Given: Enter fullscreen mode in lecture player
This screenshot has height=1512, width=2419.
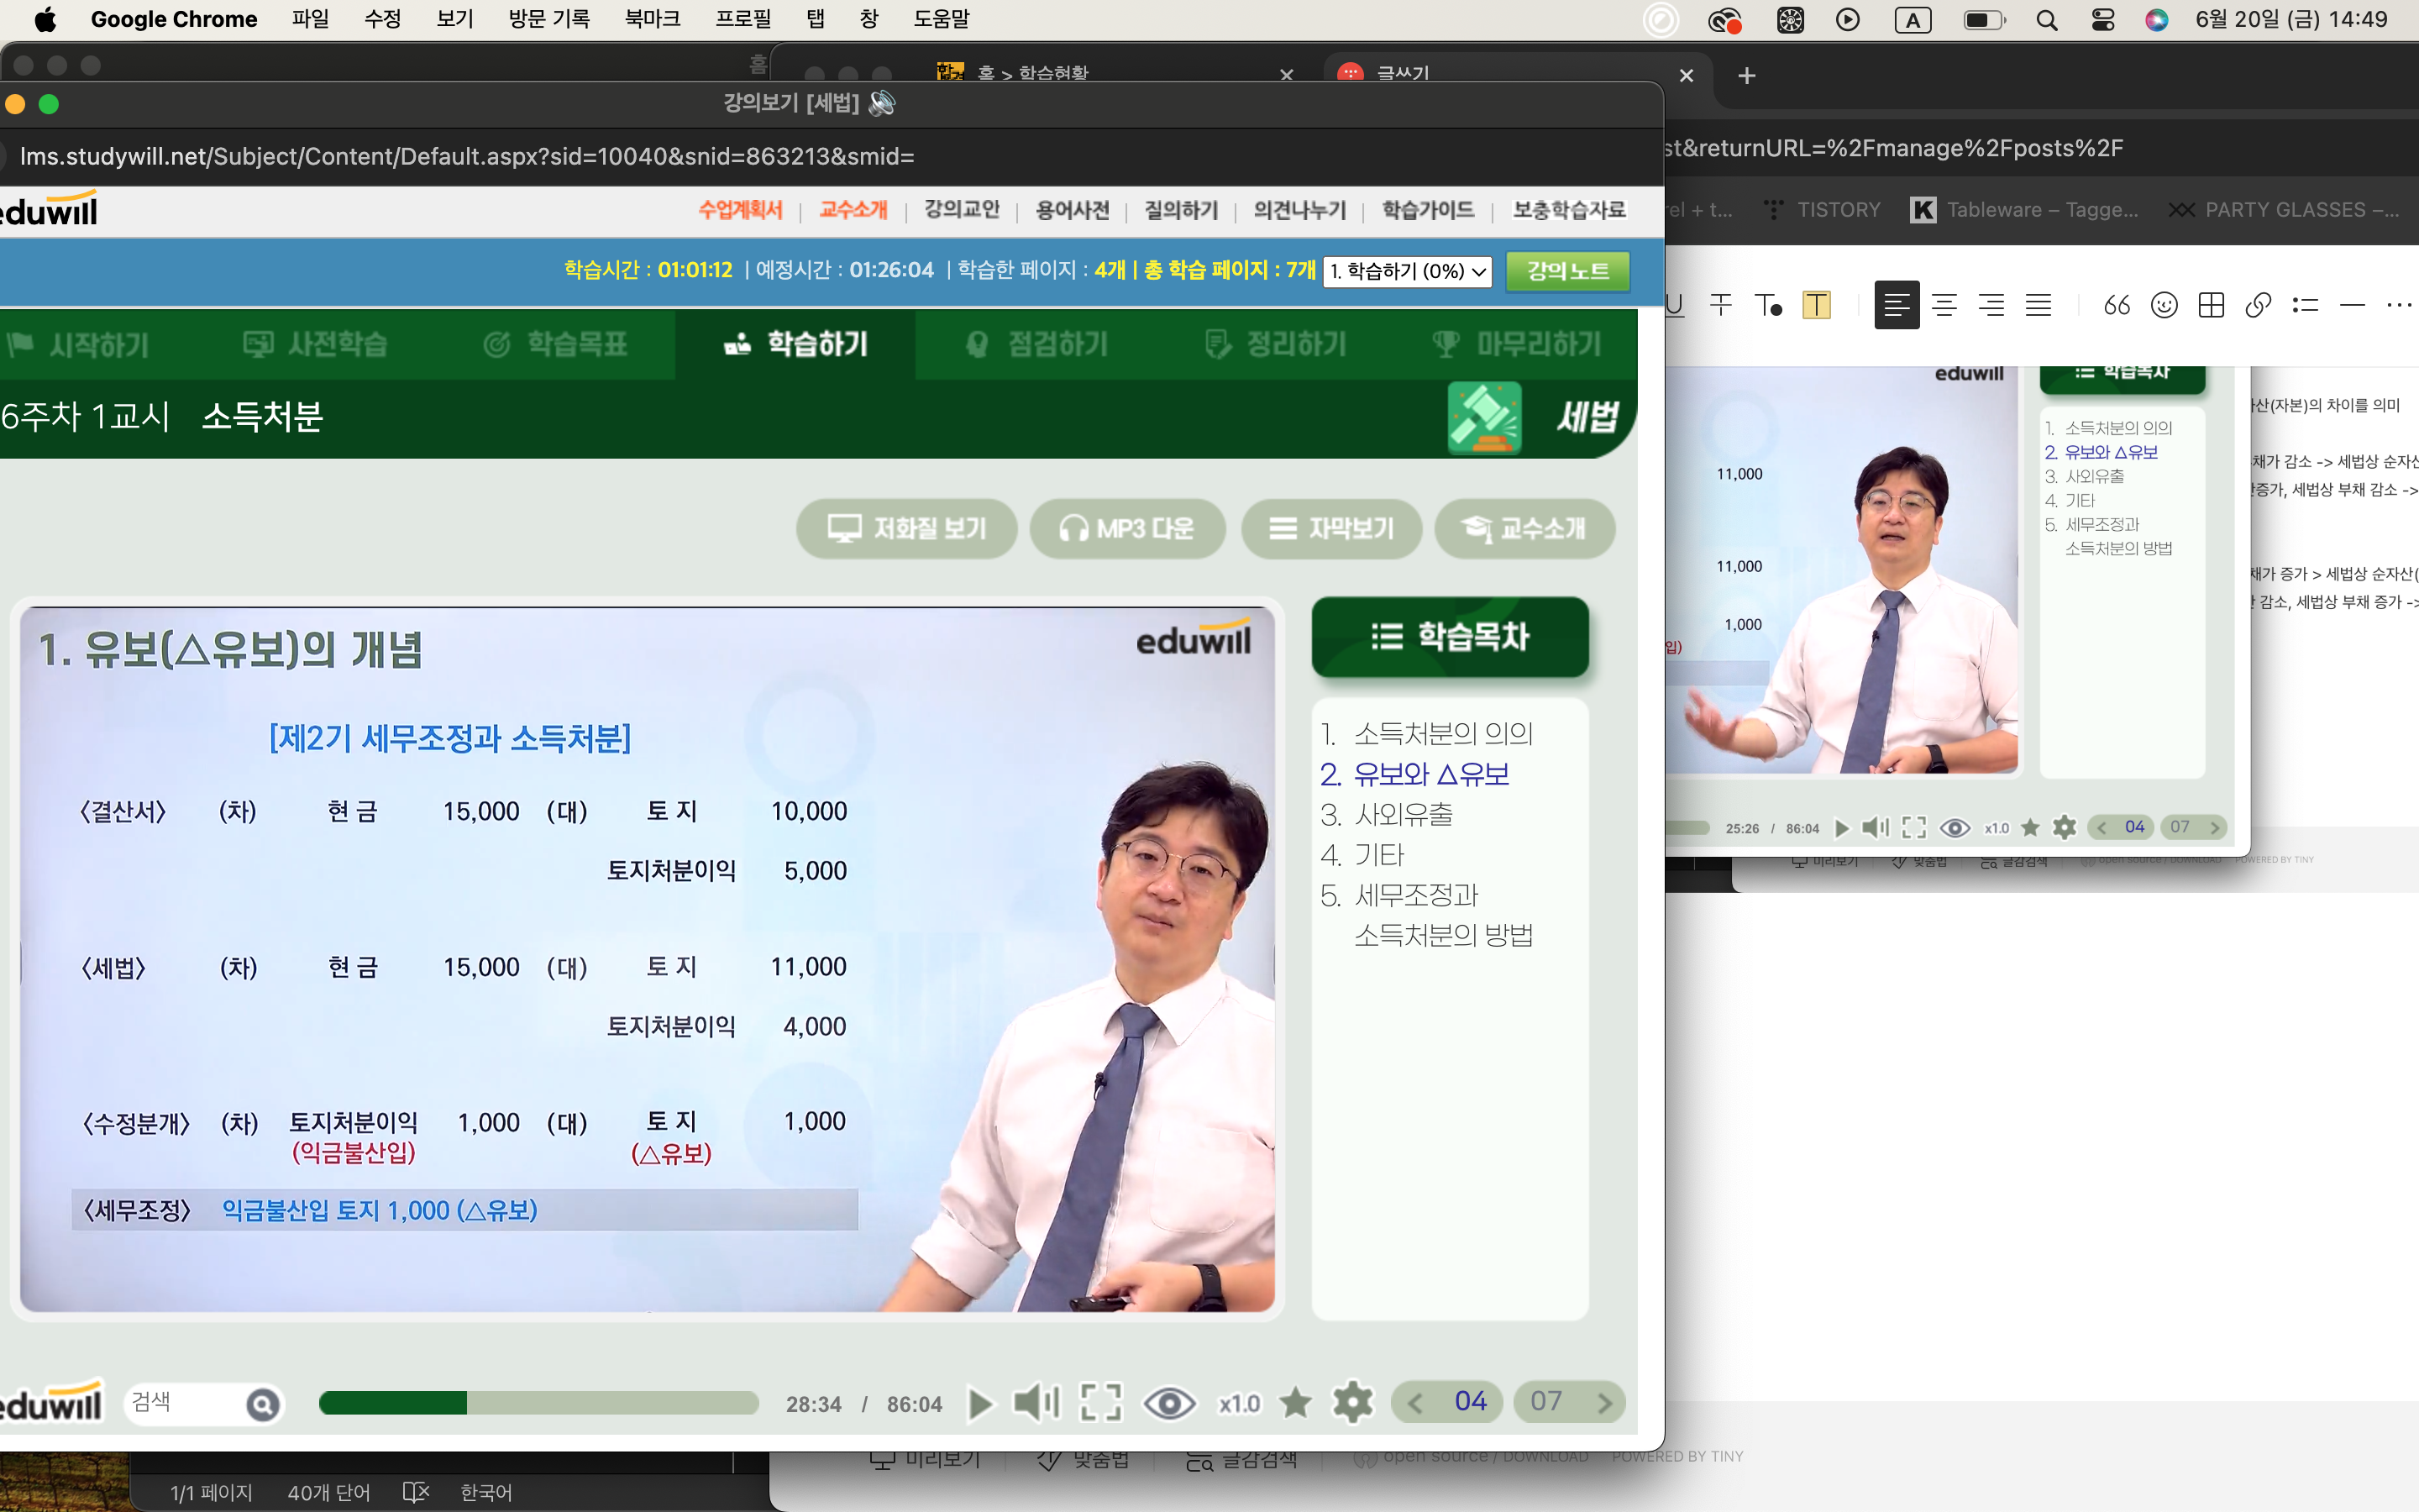Looking at the screenshot, I should 1100,1403.
